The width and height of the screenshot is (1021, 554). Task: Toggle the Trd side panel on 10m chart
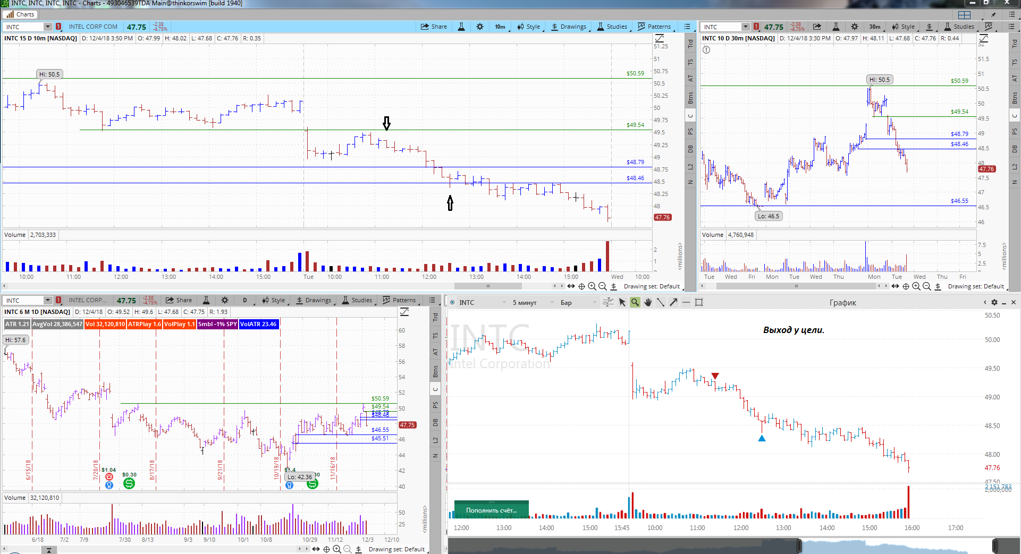click(x=690, y=44)
